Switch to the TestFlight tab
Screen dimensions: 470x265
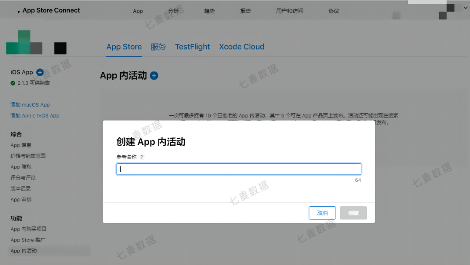[192, 47]
